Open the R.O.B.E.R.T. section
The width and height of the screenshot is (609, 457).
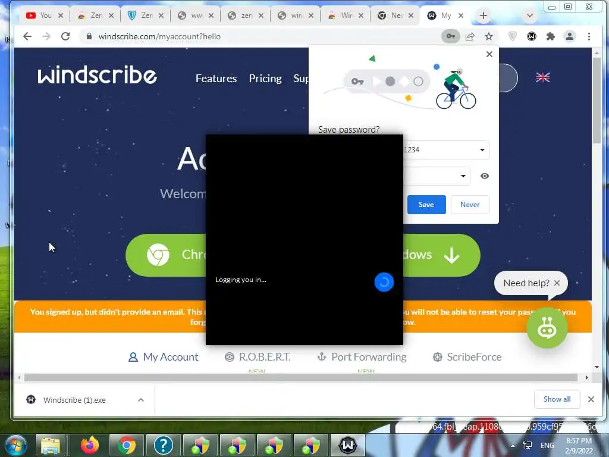tap(258, 357)
